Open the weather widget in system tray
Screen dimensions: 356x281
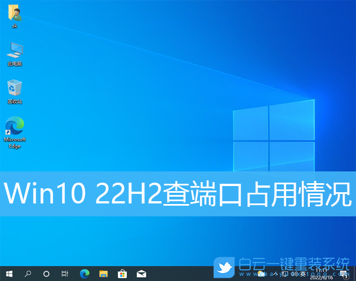pyautogui.click(x=261, y=274)
